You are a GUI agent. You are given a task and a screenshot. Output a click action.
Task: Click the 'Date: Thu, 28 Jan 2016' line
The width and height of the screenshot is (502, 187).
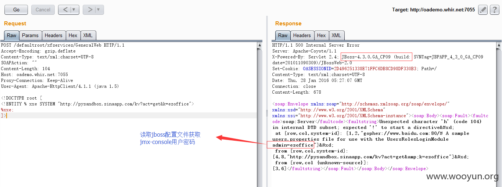[317, 80]
